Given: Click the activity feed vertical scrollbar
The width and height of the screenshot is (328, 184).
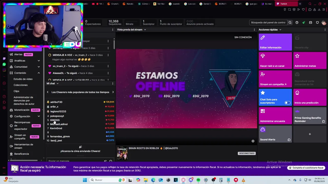Looking at the screenshot, I should click(x=114, y=44).
